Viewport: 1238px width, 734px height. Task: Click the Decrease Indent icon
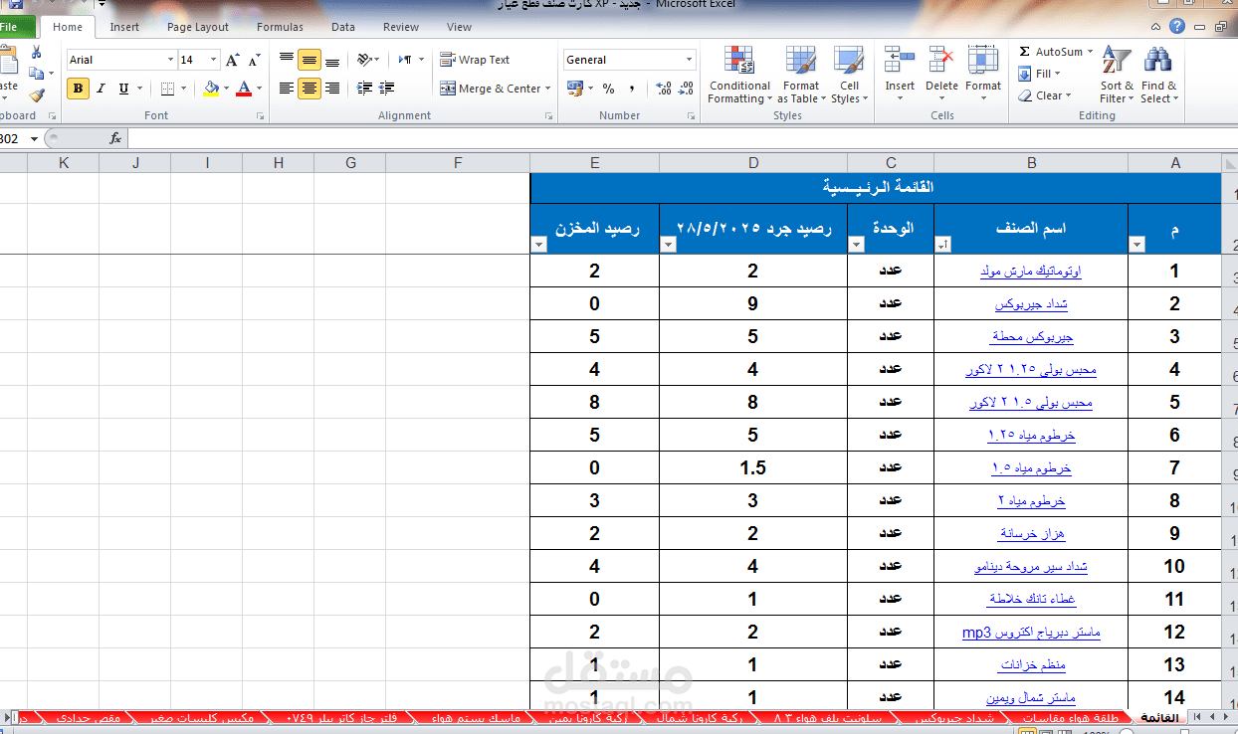(364, 89)
